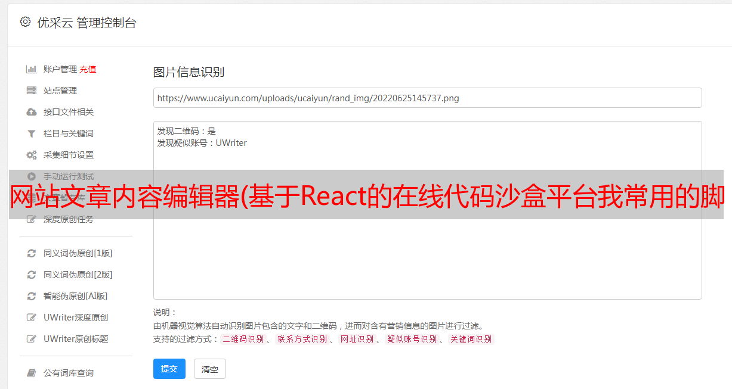Open 公有词库查询 menu item
Screen dimensions: 732x389
coord(69,373)
